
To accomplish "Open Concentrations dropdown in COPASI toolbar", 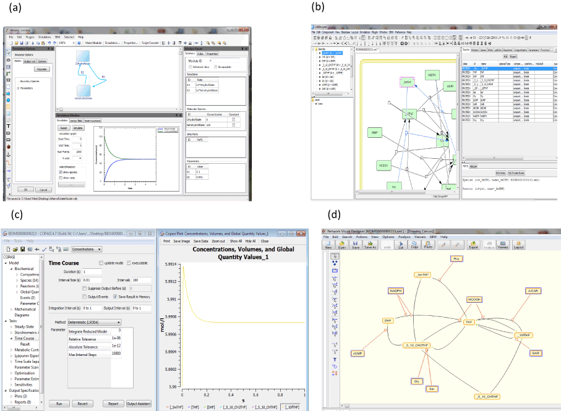I will click(x=86, y=249).
